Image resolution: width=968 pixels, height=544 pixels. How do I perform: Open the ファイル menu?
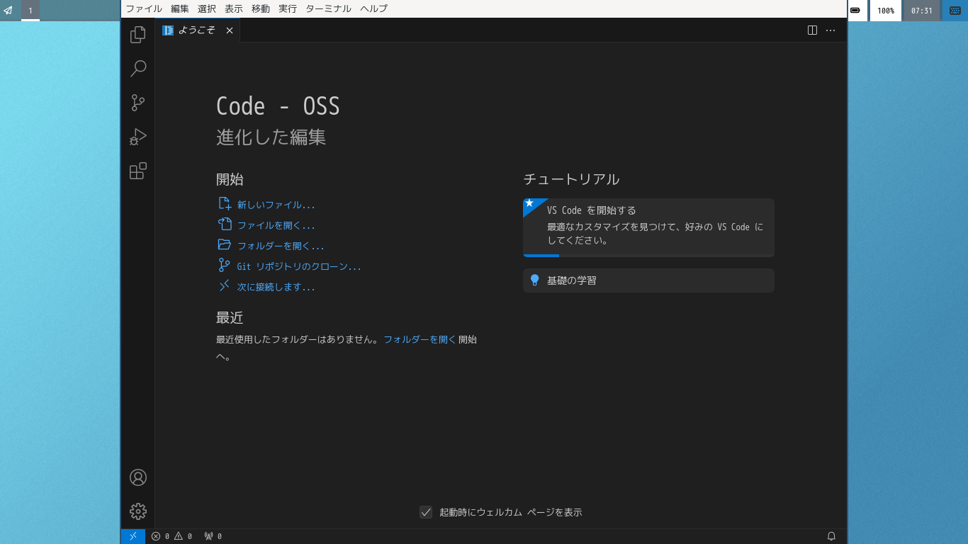point(144,8)
